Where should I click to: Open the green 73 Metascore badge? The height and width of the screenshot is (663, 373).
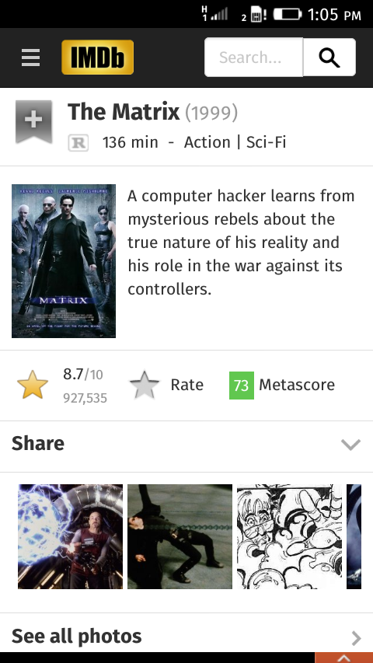242,386
